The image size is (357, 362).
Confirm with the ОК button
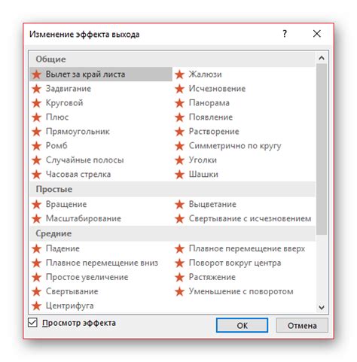242,325
